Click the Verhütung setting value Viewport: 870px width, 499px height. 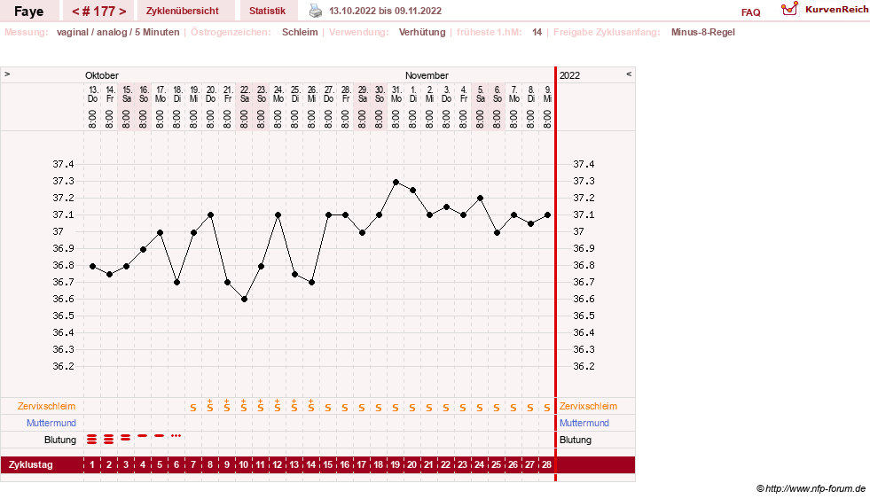pos(422,32)
